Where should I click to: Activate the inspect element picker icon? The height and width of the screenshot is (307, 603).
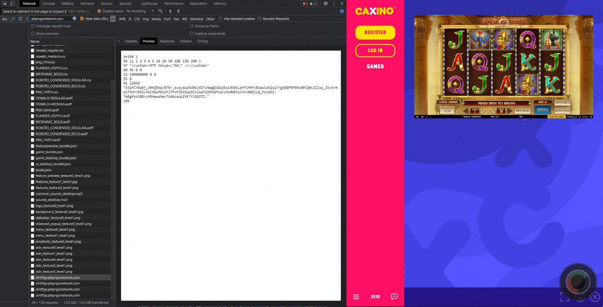pos(5,4)
